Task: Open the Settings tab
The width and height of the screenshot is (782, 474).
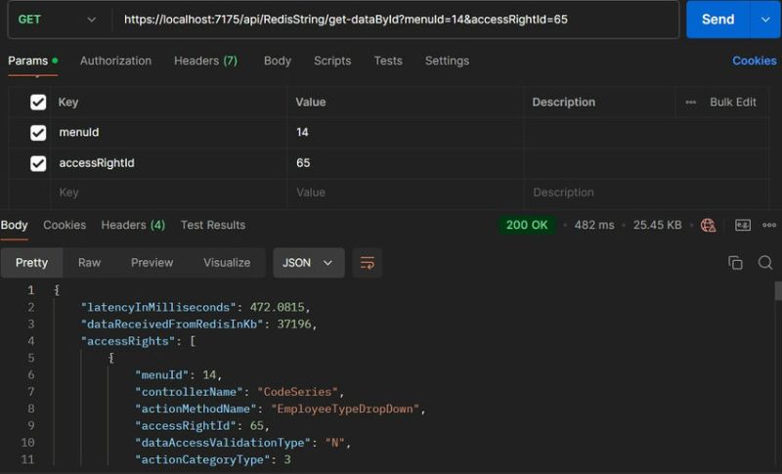Action: point(447,61)
